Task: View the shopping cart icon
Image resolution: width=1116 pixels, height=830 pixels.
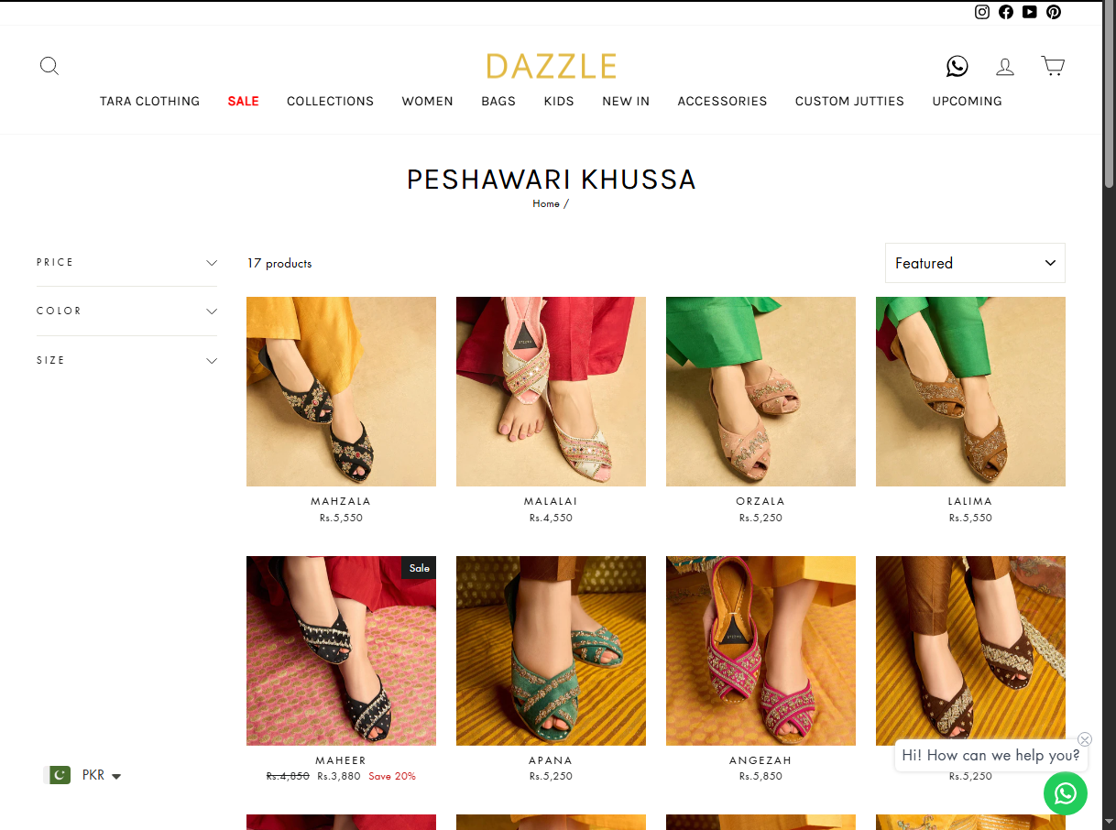Action: (x=1053, y=66)
